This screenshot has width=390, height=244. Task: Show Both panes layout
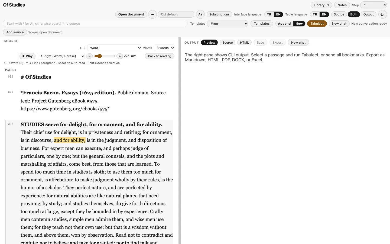click(x=354, y=14)
